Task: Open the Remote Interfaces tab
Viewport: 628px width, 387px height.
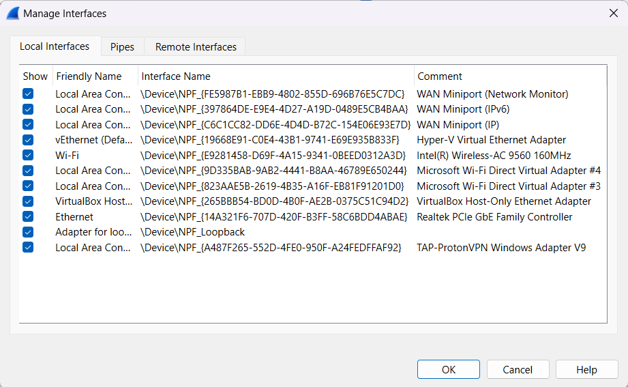Action: click(196, 47)
